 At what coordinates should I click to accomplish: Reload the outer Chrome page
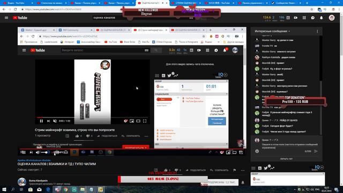coord(16,10)
